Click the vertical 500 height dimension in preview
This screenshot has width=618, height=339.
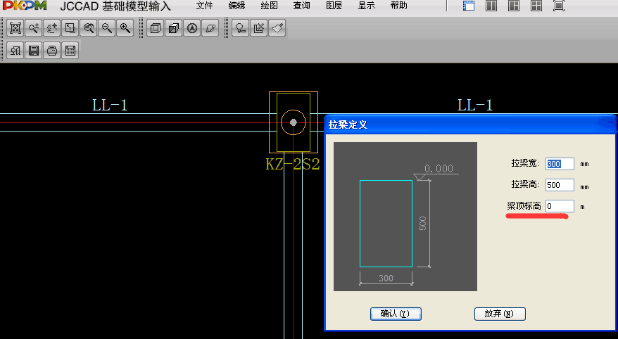422,223
